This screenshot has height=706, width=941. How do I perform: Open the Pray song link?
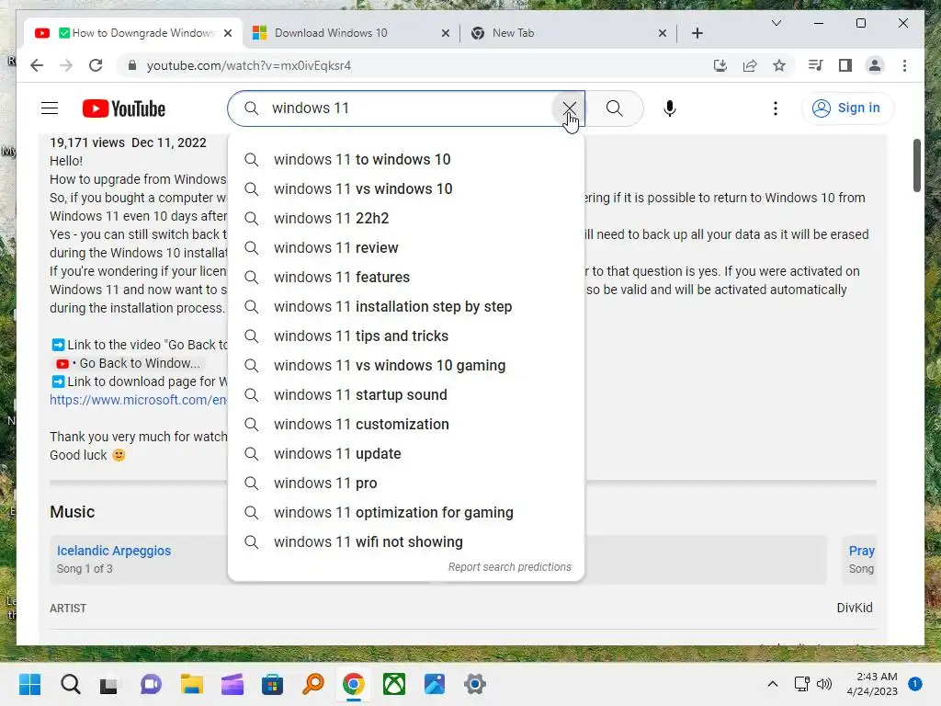[862, 551]
